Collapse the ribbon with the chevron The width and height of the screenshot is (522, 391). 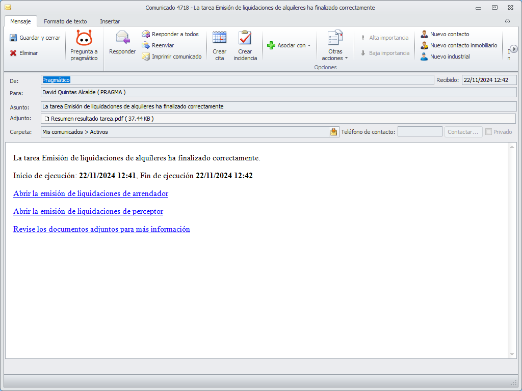[507, 21]
